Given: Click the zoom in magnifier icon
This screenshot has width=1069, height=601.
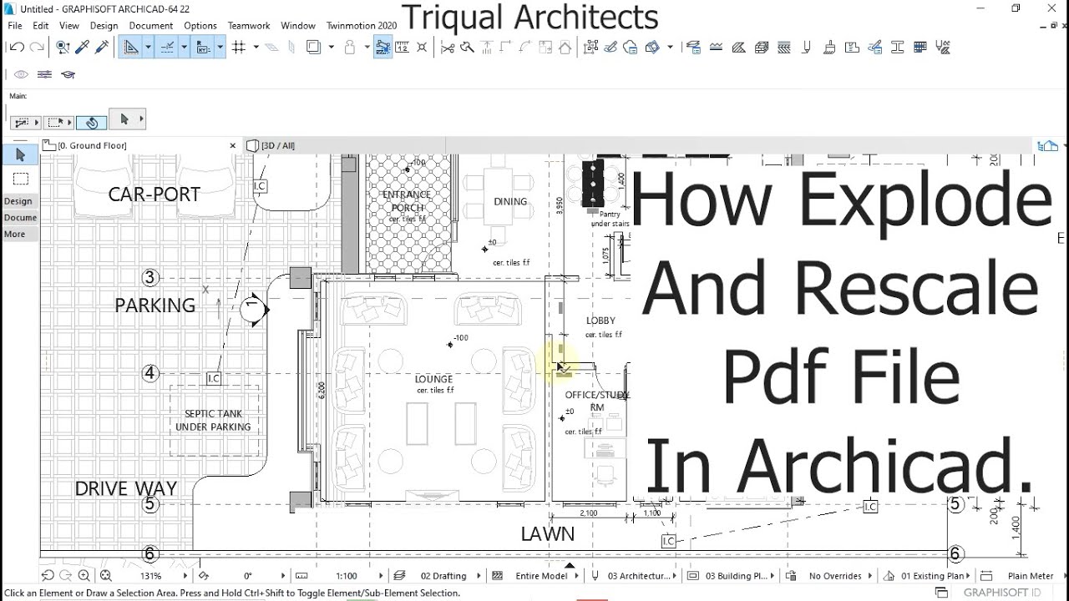Looking at the screenshot, I should point(84,576).
